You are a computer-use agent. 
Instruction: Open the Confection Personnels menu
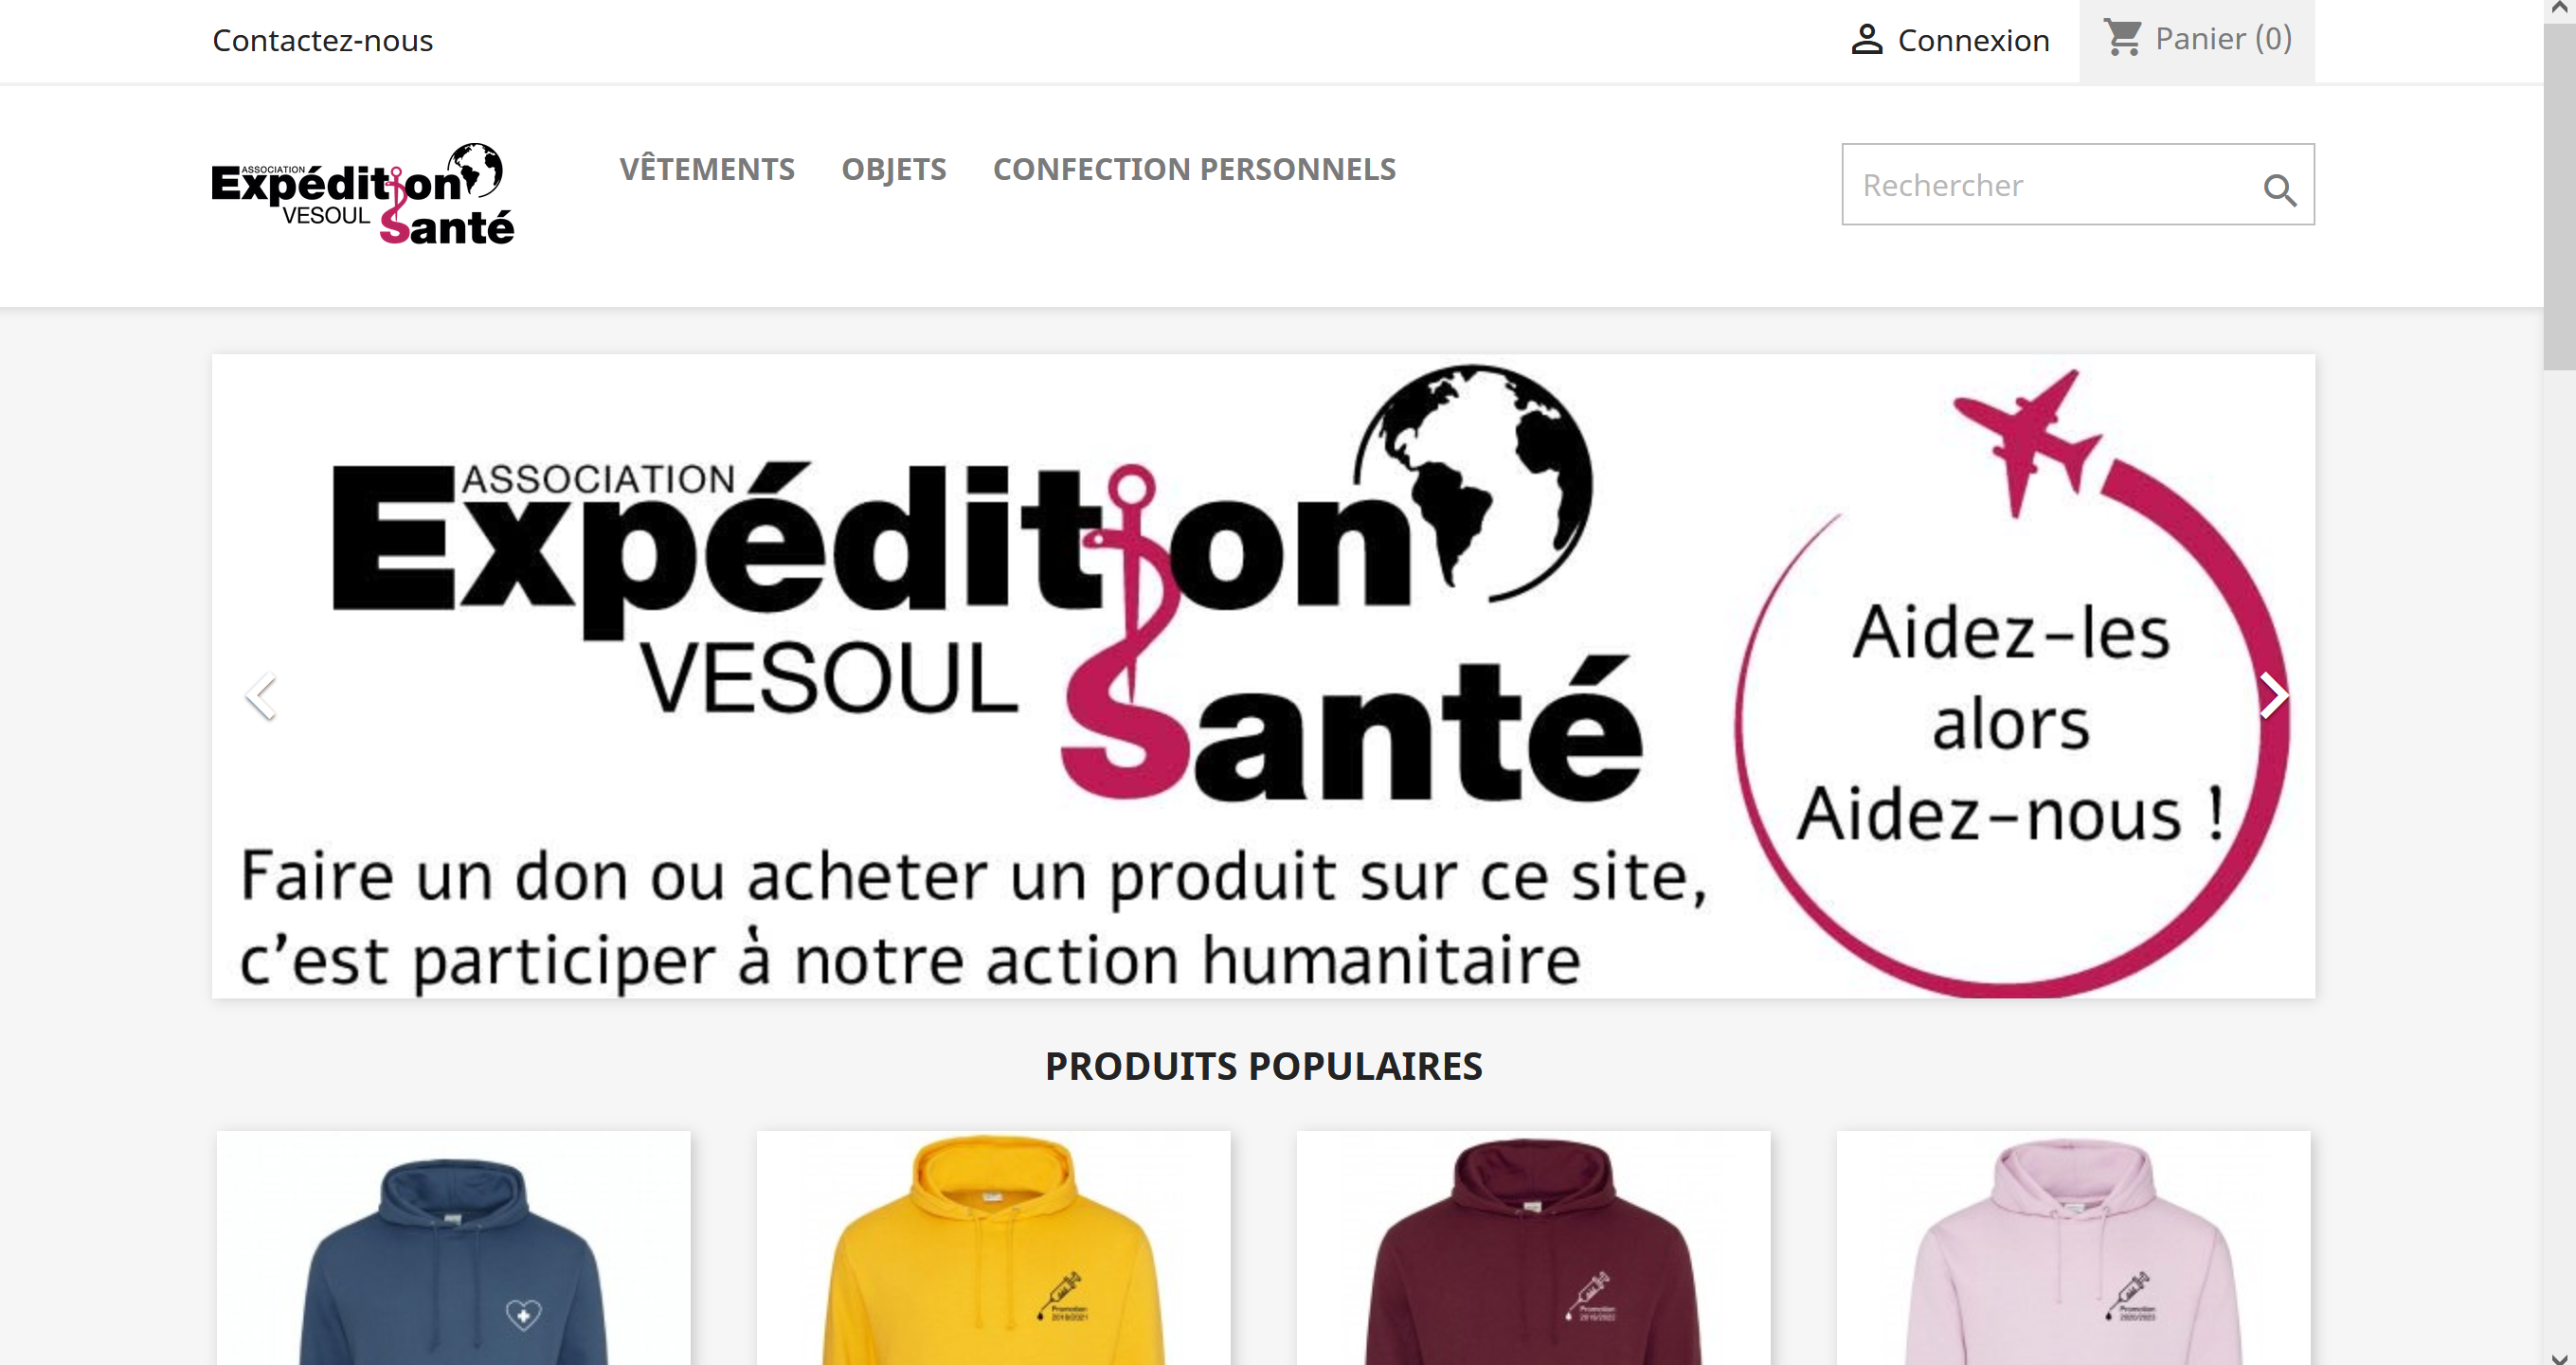pos(1194,169)
